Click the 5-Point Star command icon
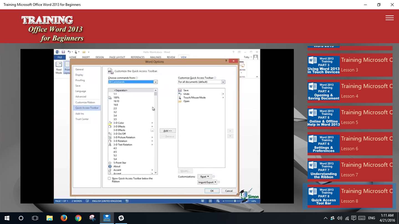The width and height of the screenshot is (399, 224). pyautogui.click(x=110, y=163)
